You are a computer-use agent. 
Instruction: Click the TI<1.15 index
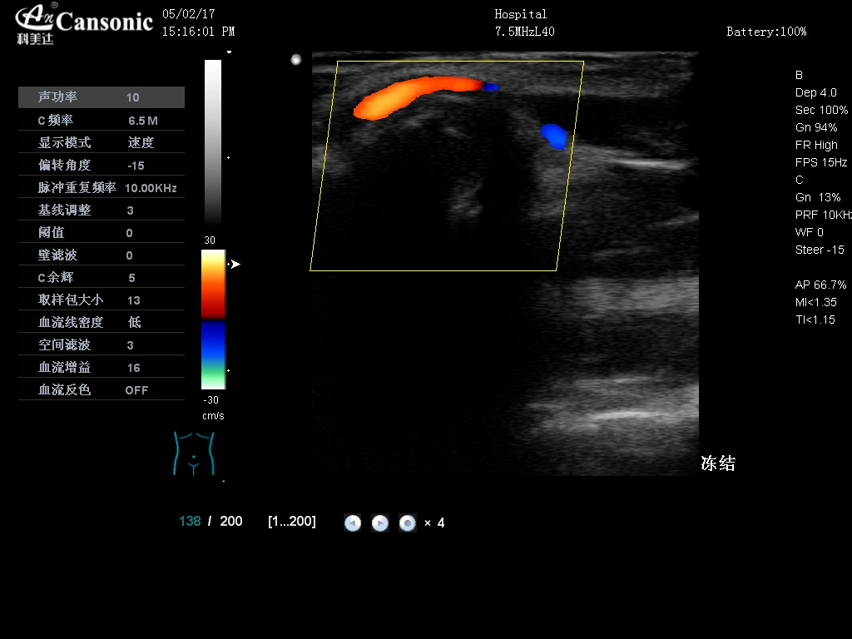pos(815,319)
